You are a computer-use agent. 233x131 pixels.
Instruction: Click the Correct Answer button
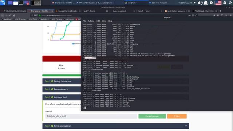tap(152, 116)
